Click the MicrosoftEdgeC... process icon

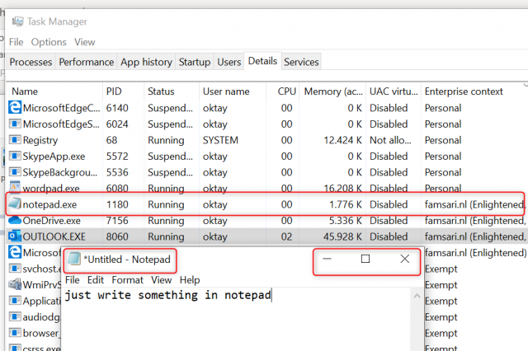(15, 108)
